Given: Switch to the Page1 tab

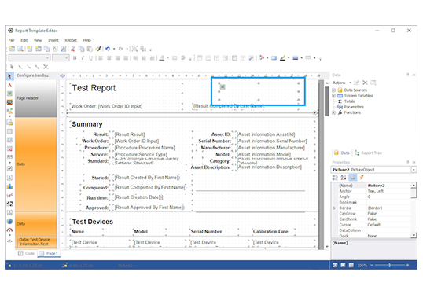Looking at the screenshot, I should pos(49,253).
